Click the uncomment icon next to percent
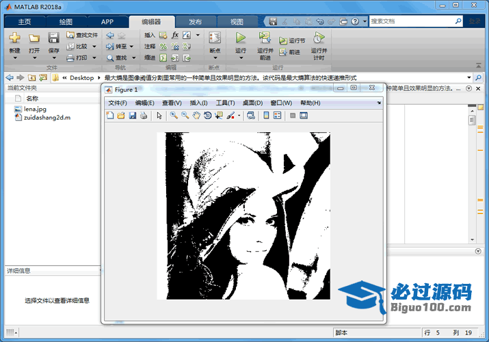Viewport: 489px width, 342px height. (175, 47)
